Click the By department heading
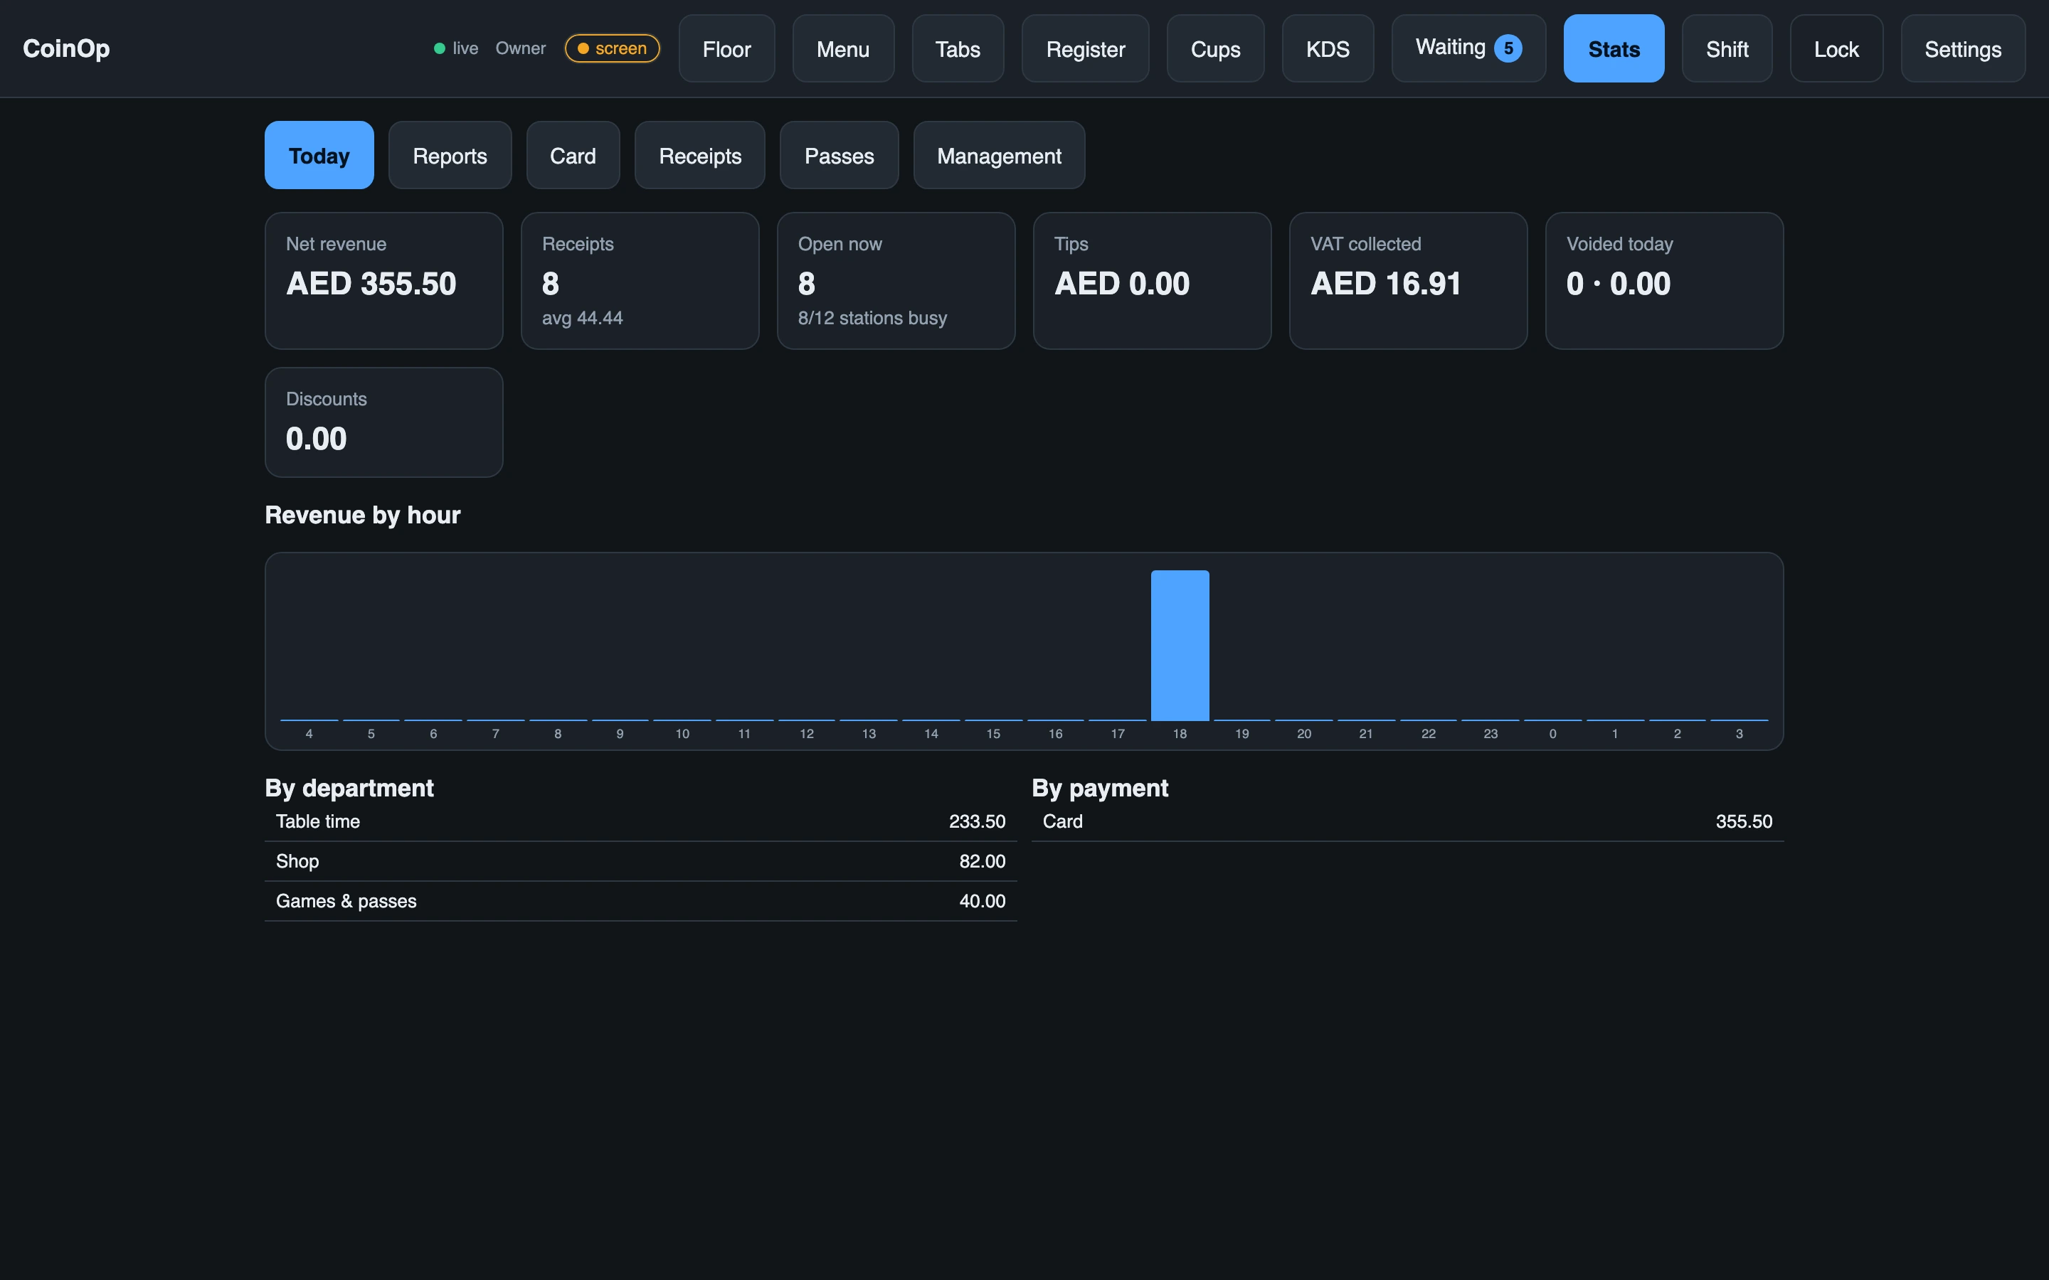 (x=349, y=788)
